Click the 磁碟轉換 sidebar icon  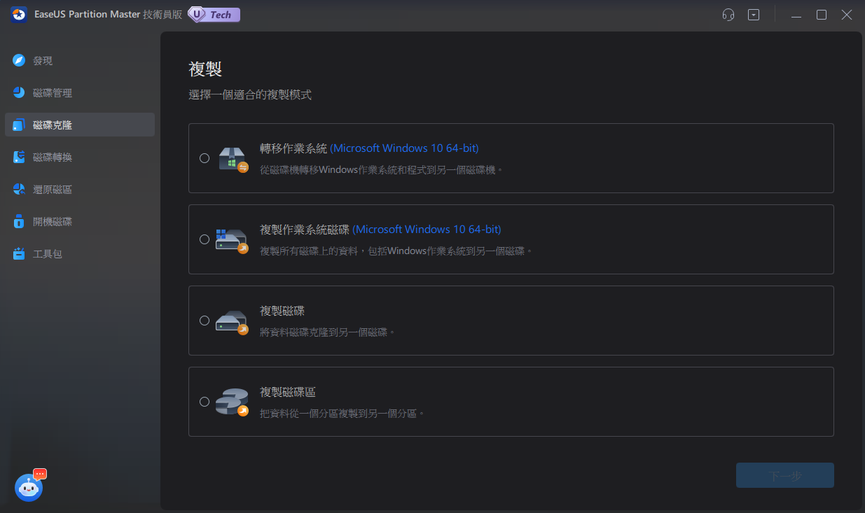point(19,157)
